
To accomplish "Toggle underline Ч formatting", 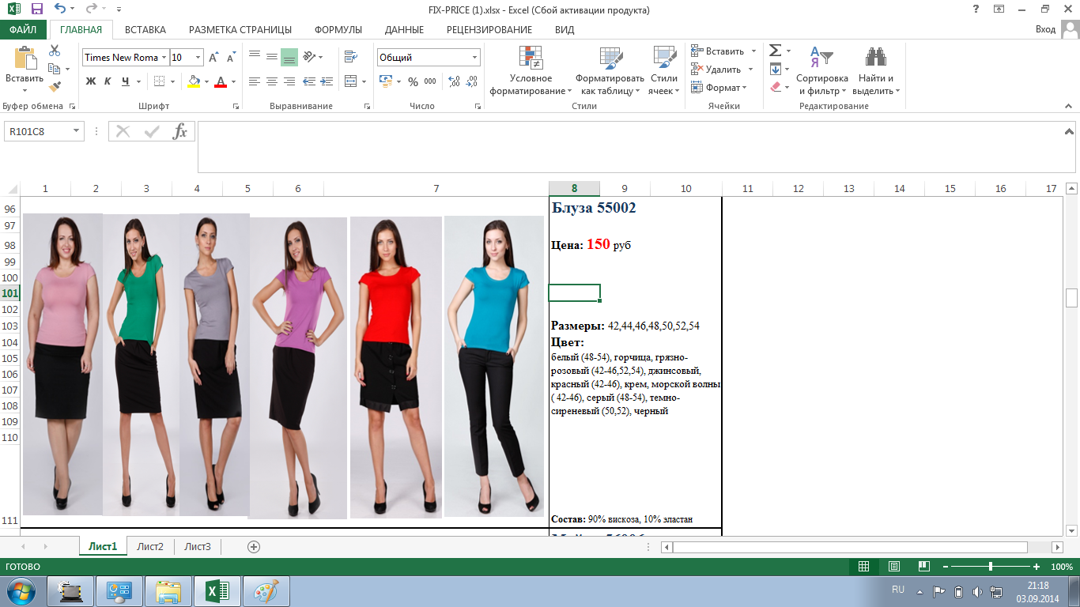I will coord(126,81).
